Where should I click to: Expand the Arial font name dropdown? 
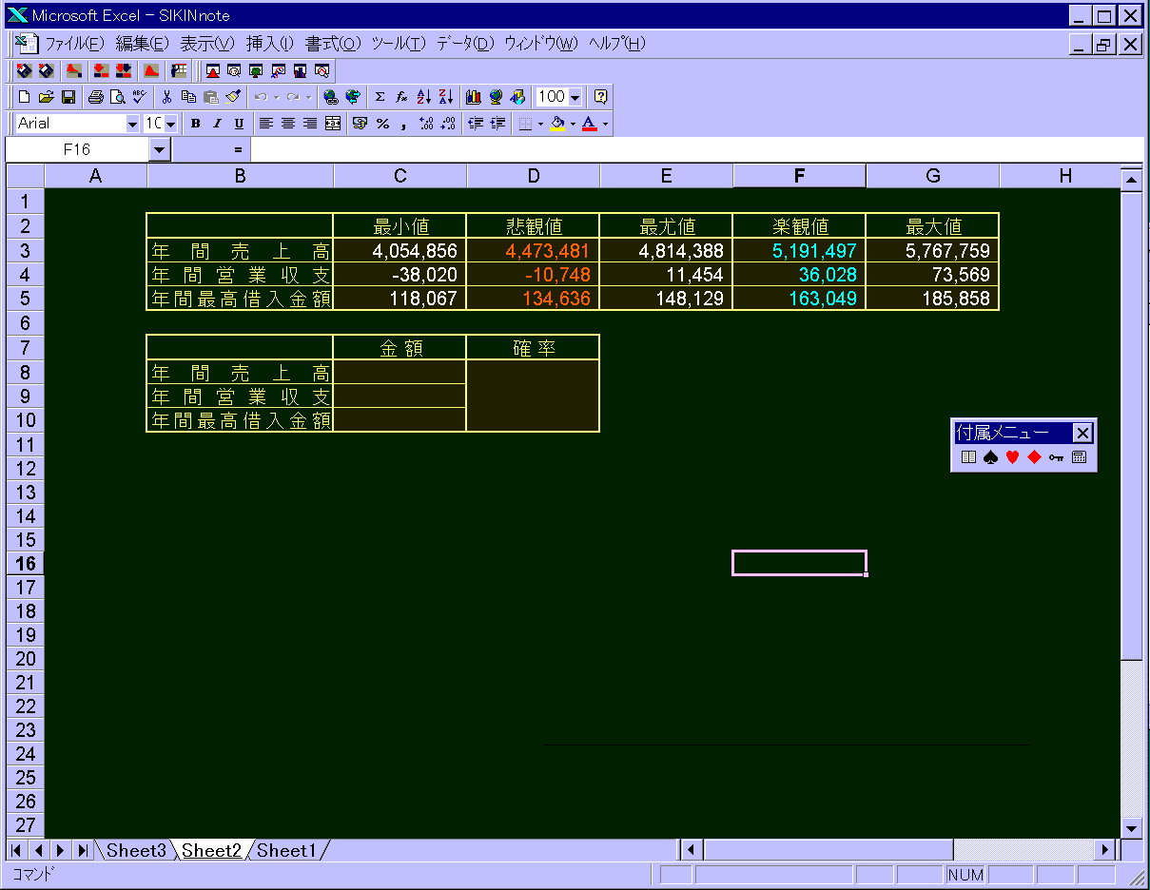tap(132, 124)
